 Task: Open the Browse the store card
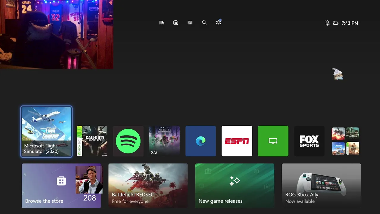point(61,186)
